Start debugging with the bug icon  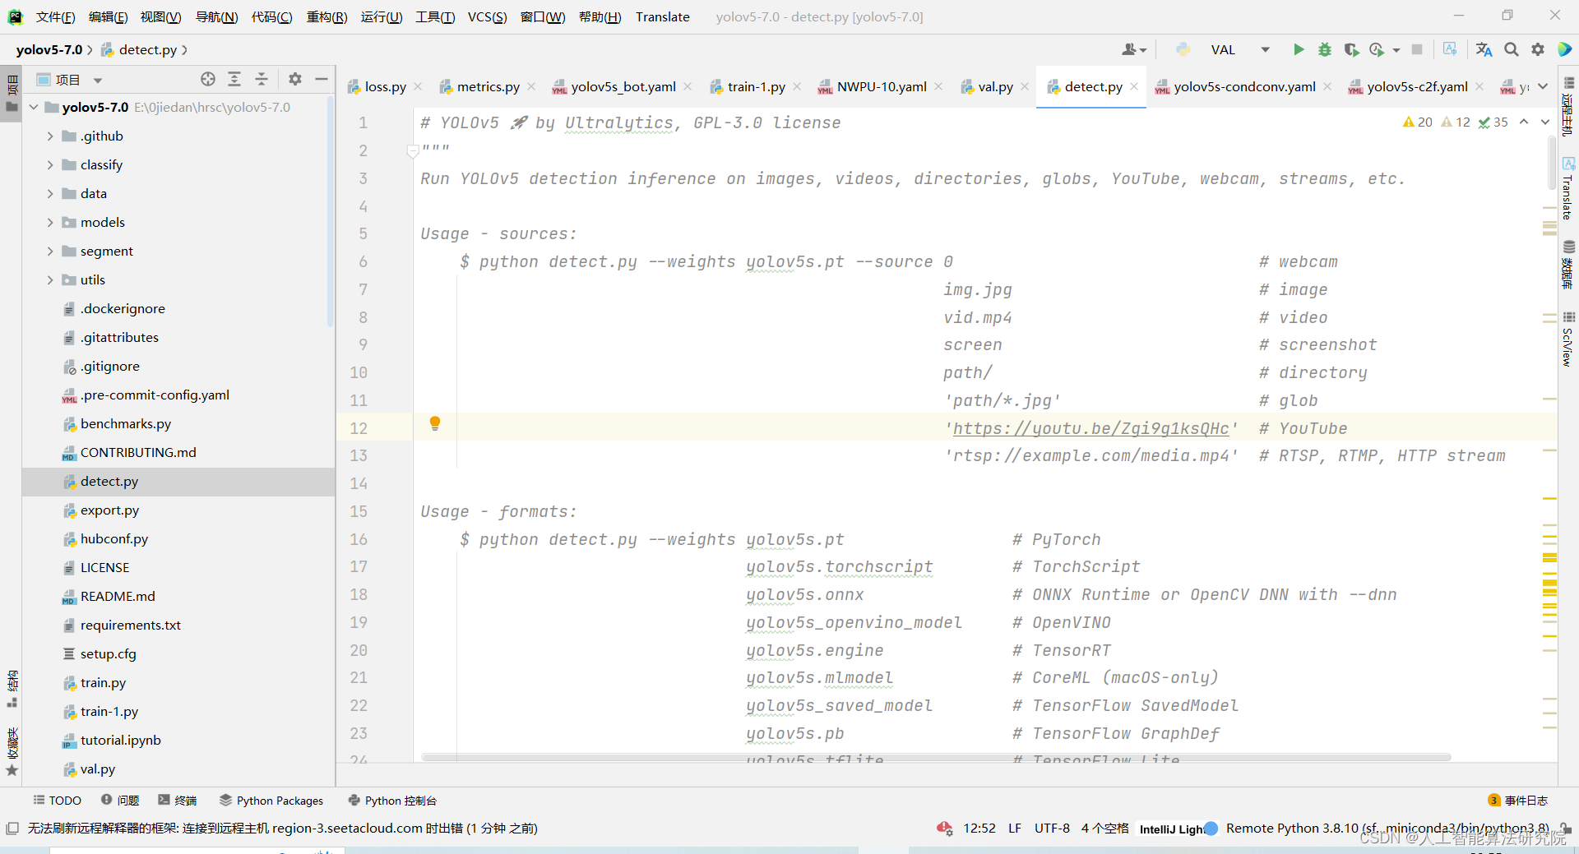click(1324, 49)
